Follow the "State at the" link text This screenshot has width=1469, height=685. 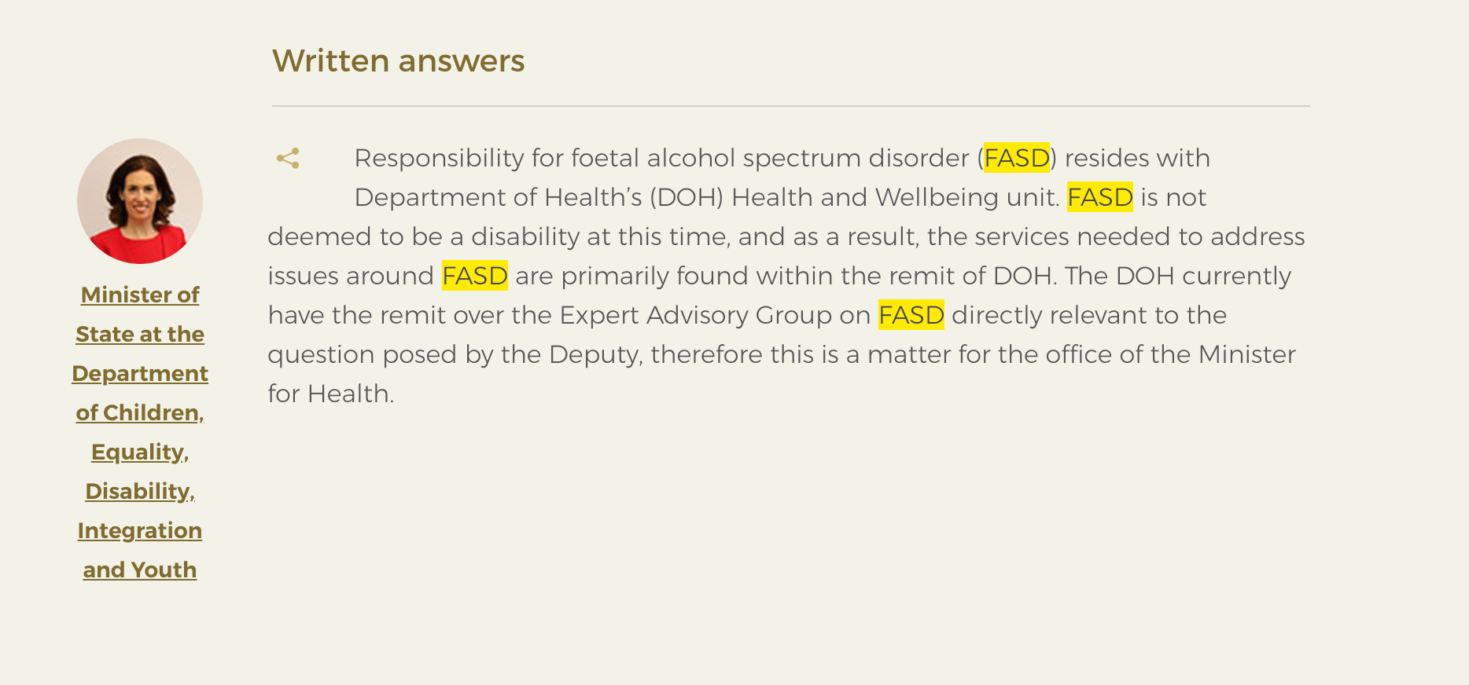tap(140, 334)
